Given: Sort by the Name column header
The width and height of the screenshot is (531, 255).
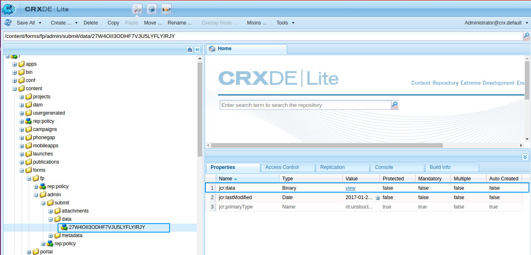Looking at the screenshot, I should pos(248,179).
